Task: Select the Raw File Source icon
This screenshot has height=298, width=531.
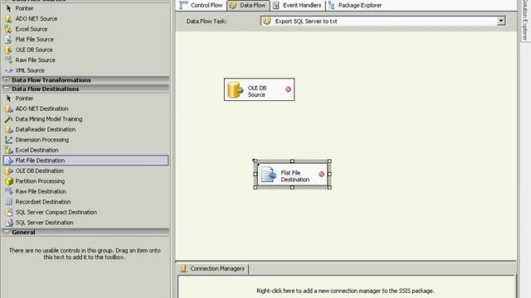Action: [x=8, y=60]
